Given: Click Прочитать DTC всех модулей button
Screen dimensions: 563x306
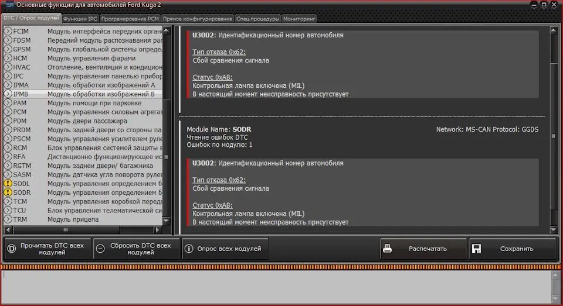Looking at the screenshot, I should point(48,249).
